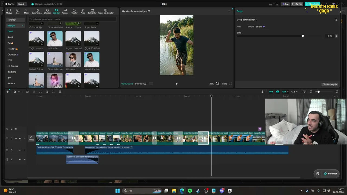
Task: Open the Şablonlar templates panel
Action: pyautogui.click(x=92, y=11)
